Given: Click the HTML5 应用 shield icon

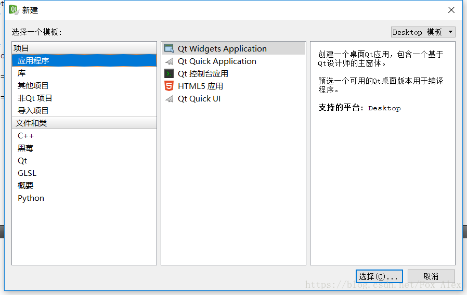Looking at the screenshot, I should 169,86.
